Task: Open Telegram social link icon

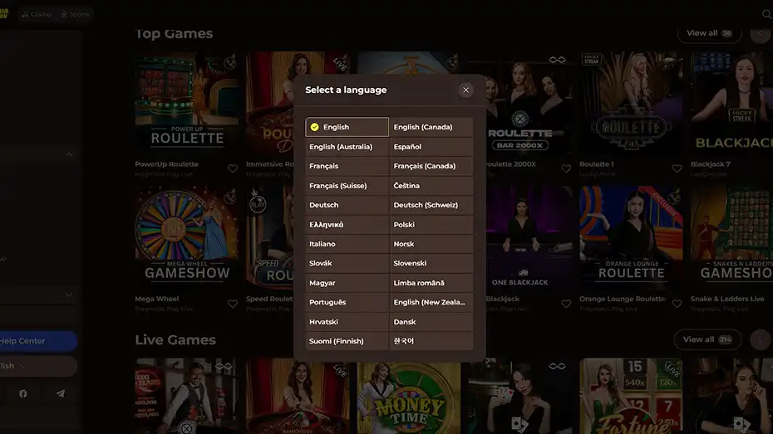Action: (60, 393)
